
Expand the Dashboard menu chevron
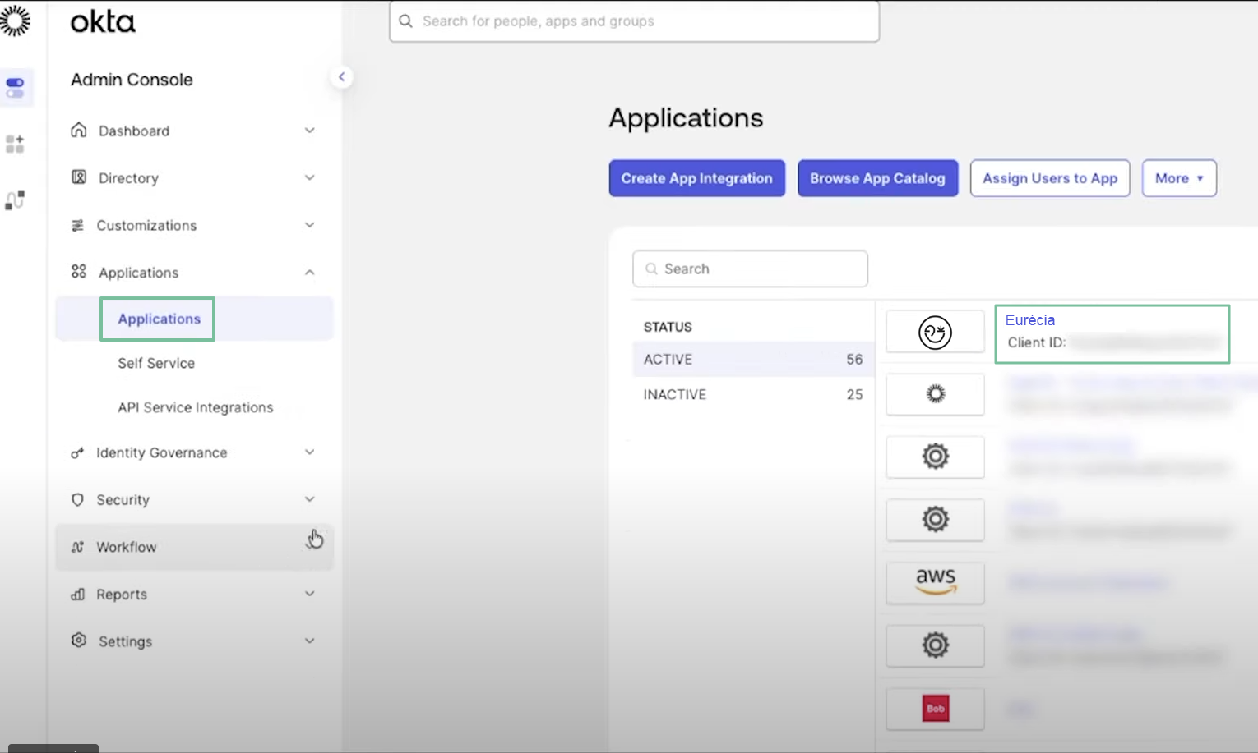(x=309, y=131)
